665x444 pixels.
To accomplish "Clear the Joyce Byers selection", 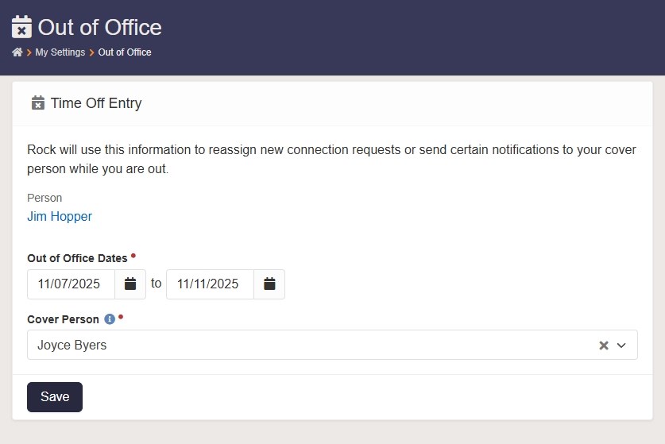I will pyautogui.click(x=604, y=346).
